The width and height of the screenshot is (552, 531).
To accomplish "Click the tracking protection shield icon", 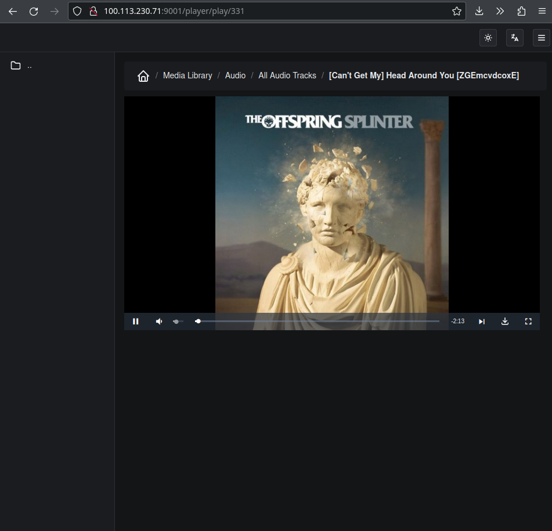I will pyautogui.click(x=76, y=10).
